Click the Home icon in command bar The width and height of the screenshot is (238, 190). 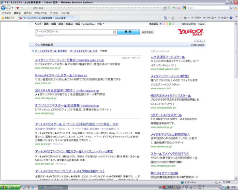[x=166, y=18]
